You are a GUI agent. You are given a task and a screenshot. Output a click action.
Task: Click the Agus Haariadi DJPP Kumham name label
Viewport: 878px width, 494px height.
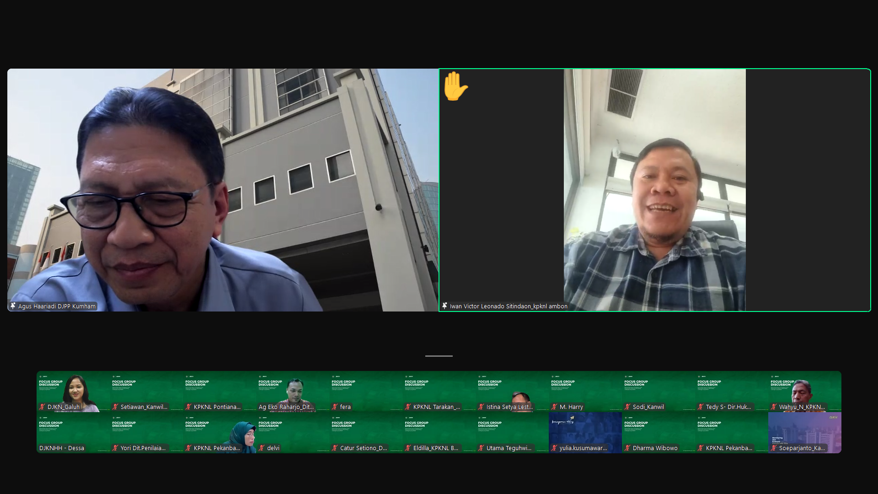click(57, 306)
